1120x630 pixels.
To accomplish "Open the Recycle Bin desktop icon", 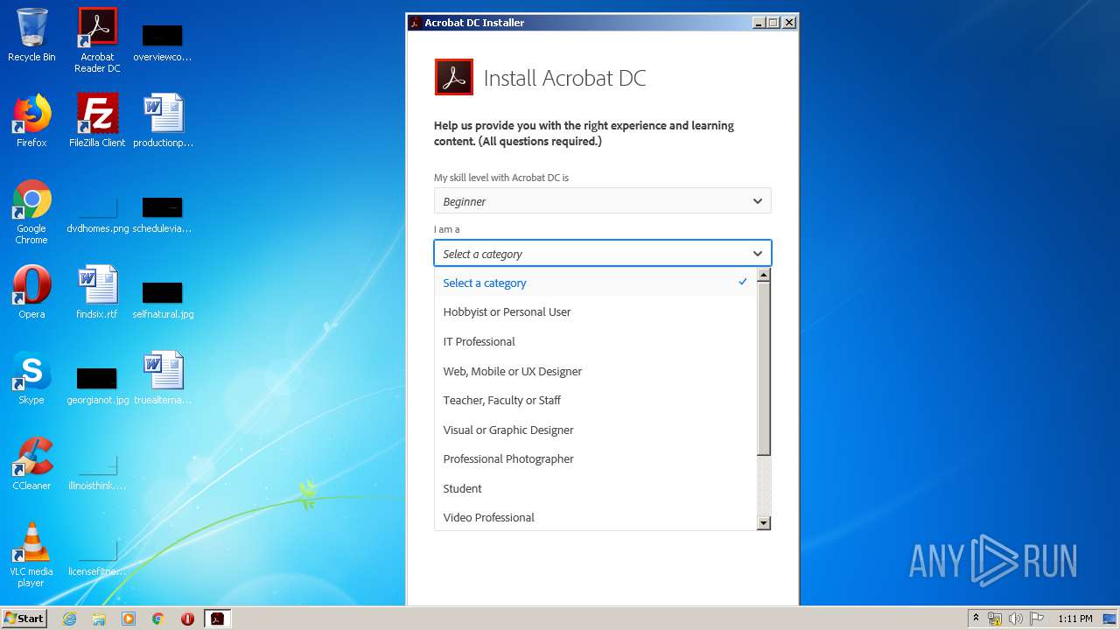I will pos(31,35).
